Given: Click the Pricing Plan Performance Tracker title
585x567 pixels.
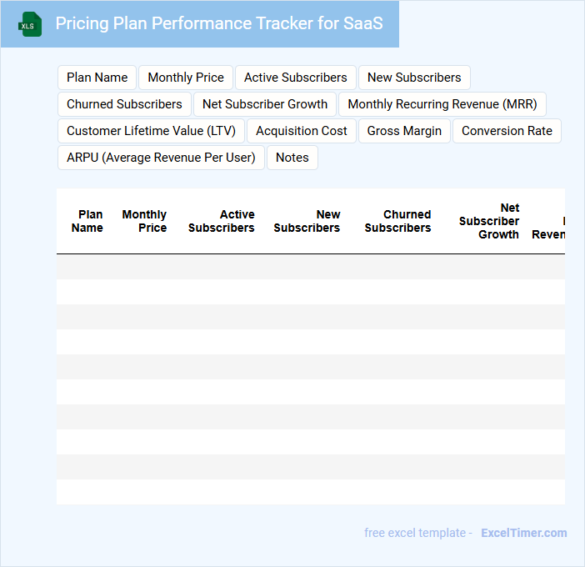Looking at the screenshot, I should (219, 23).
